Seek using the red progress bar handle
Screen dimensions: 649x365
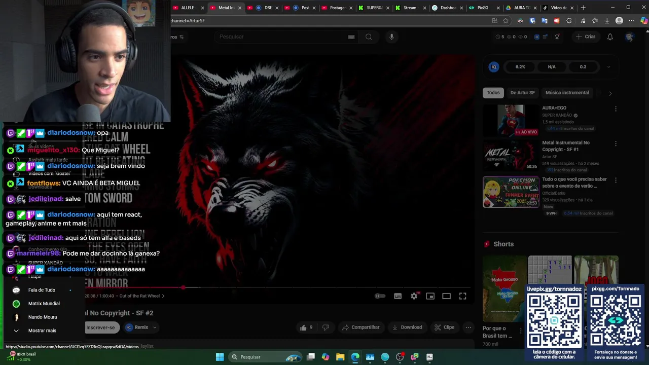(183, 287)
